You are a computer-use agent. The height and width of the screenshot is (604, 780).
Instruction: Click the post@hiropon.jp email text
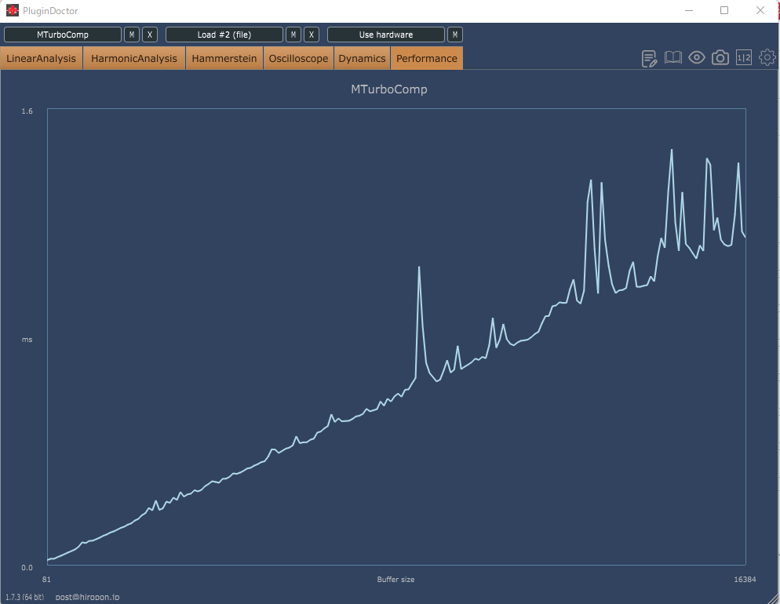87,597
